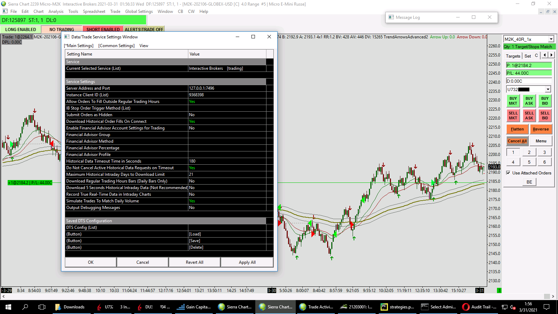Toggle Use Attached Orders checkbox
This screenshot has width=558, height=314.
[x=508, y=173]
